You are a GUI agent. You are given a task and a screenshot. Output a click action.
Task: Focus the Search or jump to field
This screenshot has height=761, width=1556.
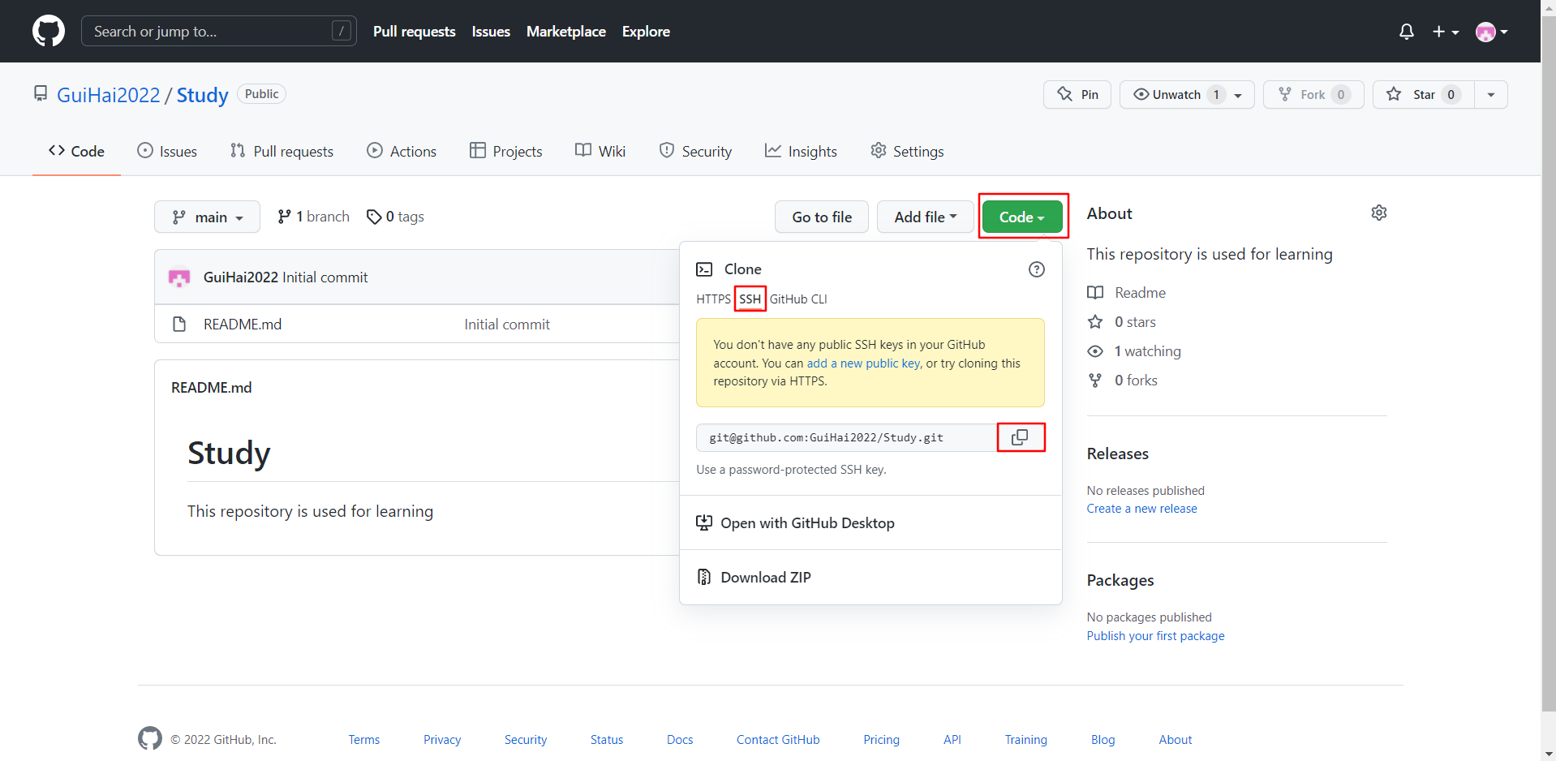219,32
